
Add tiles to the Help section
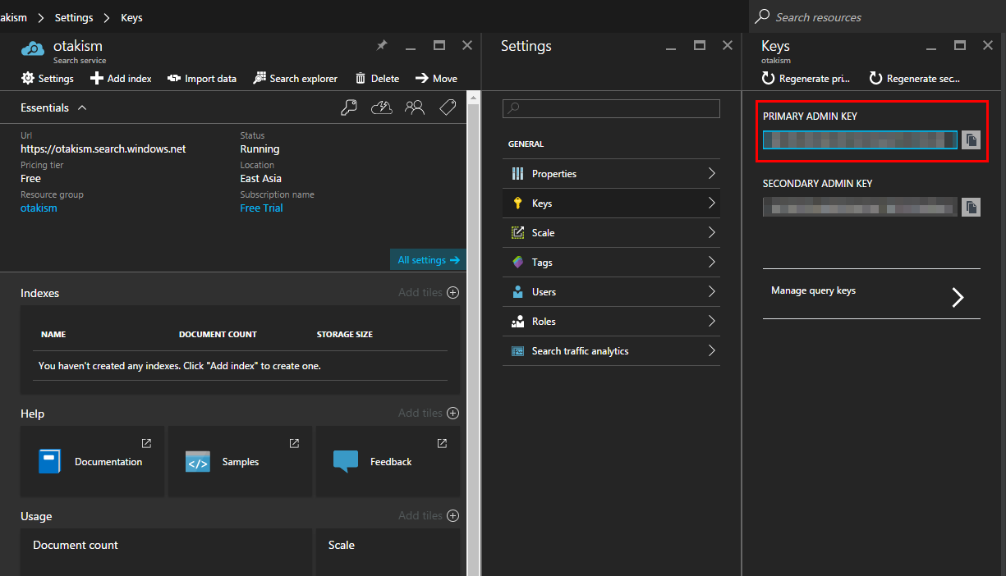click(429, 414)
